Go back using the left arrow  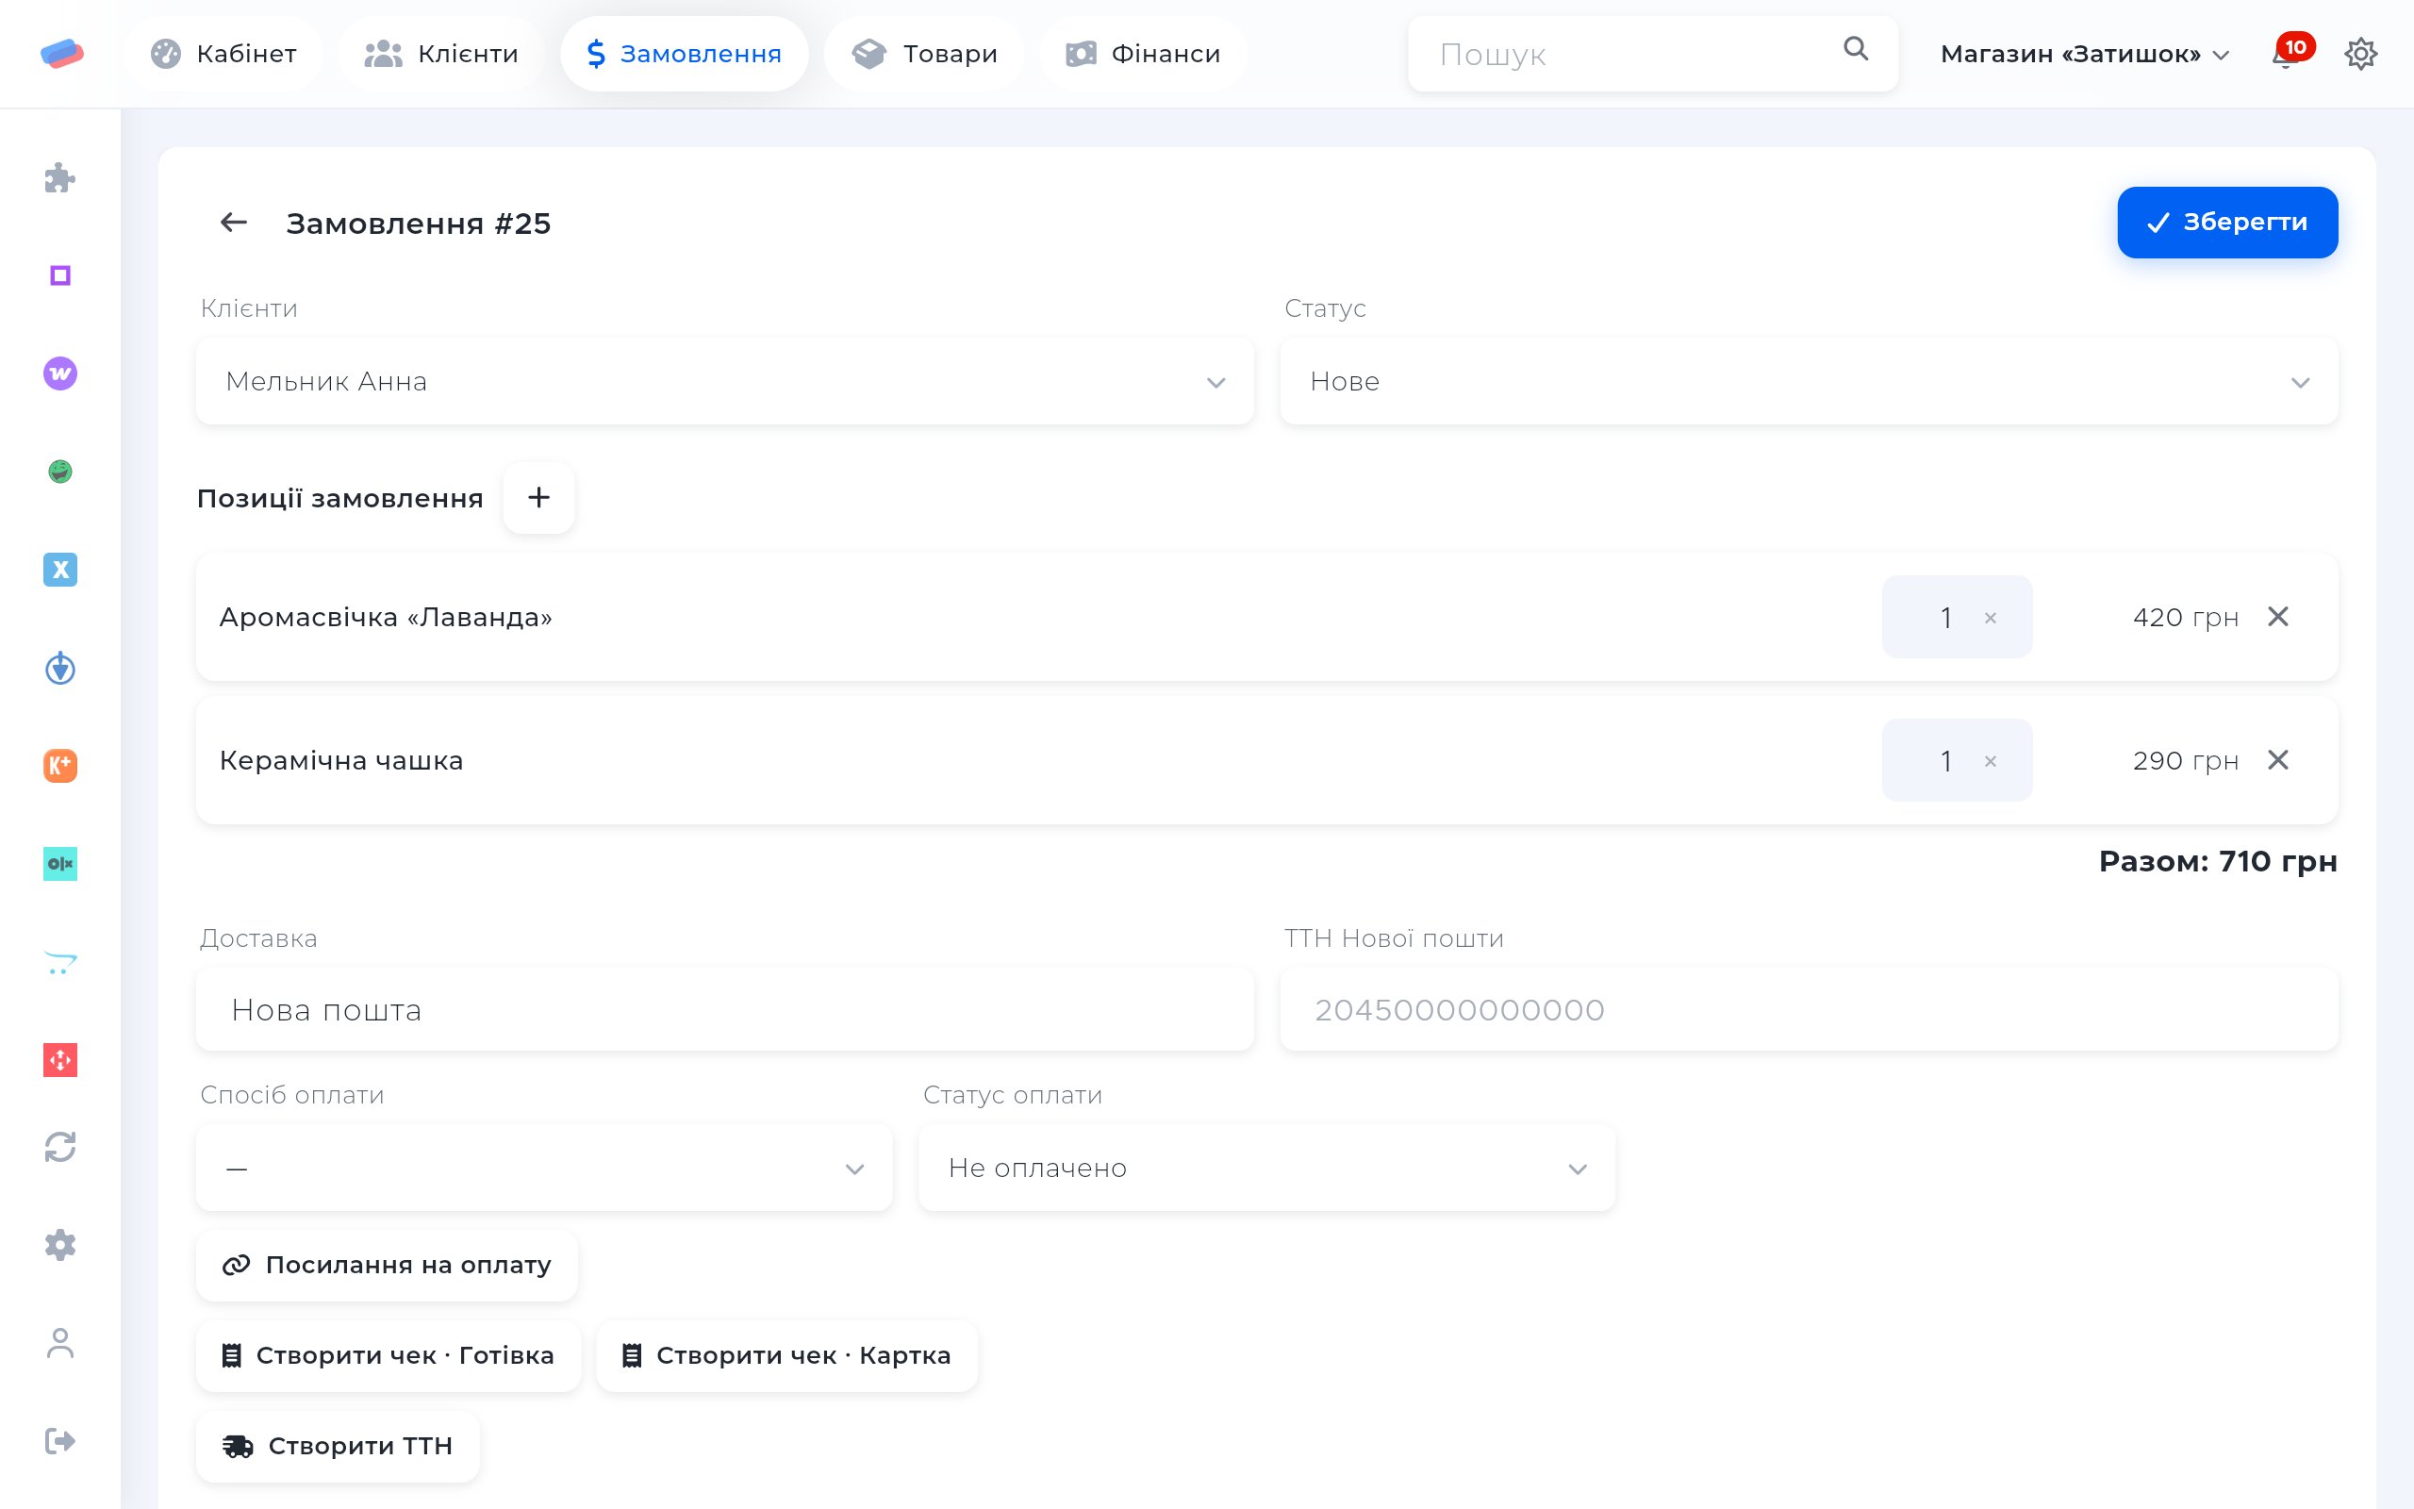point(234,223)
